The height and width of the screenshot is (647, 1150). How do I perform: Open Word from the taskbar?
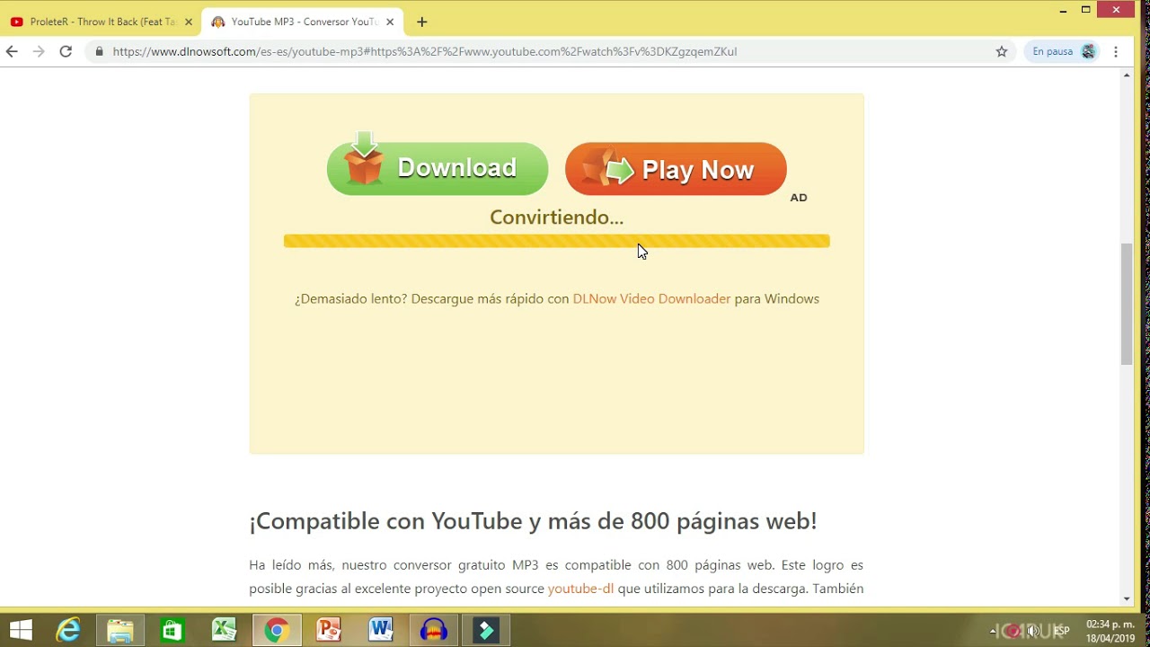click(x=381, y=630)
